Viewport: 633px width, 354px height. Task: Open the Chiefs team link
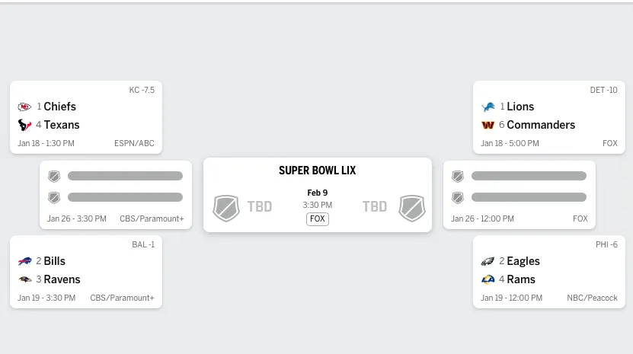59,107
